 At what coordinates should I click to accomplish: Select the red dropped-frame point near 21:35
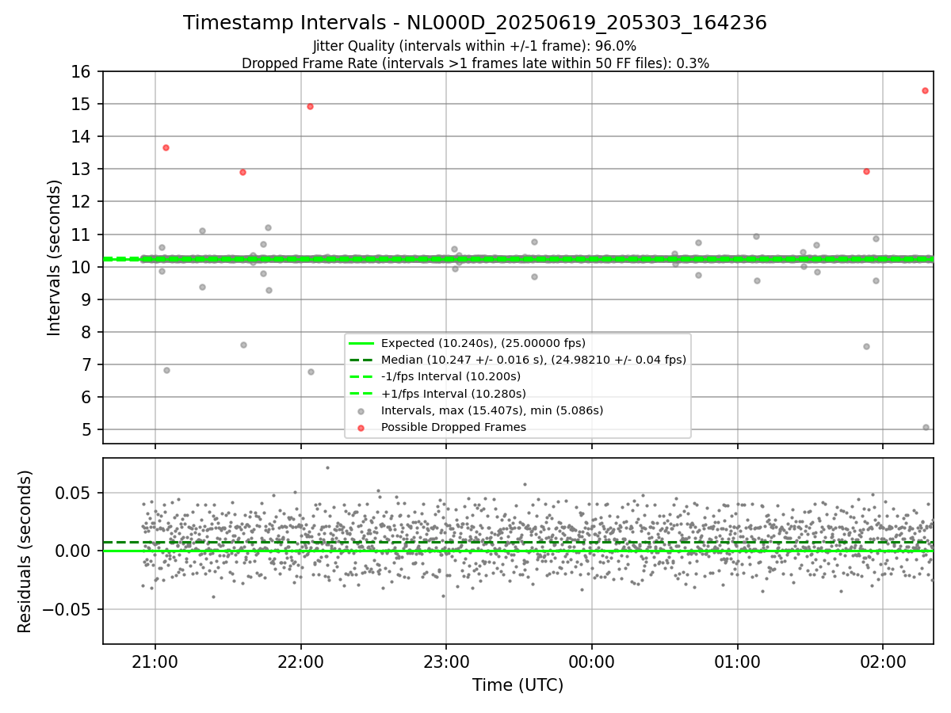[243, 172]
